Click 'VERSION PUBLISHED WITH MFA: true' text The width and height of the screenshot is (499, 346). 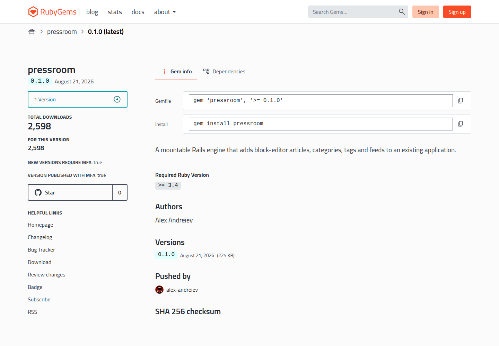67,175
